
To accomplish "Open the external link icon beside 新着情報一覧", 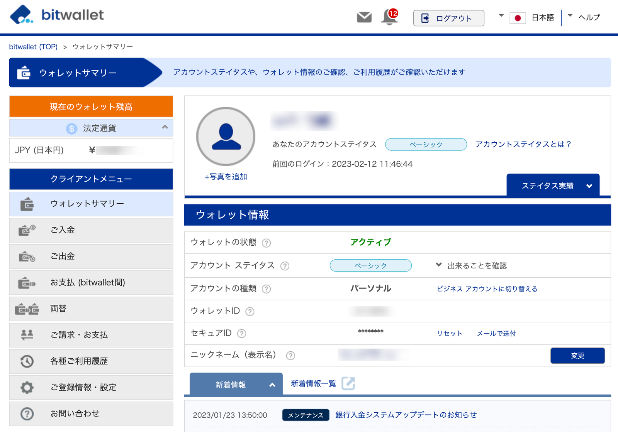I will click(348, 383).
